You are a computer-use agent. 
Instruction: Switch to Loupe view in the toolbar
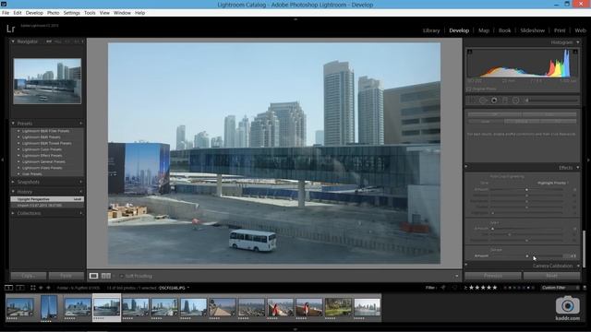[93, 276]
